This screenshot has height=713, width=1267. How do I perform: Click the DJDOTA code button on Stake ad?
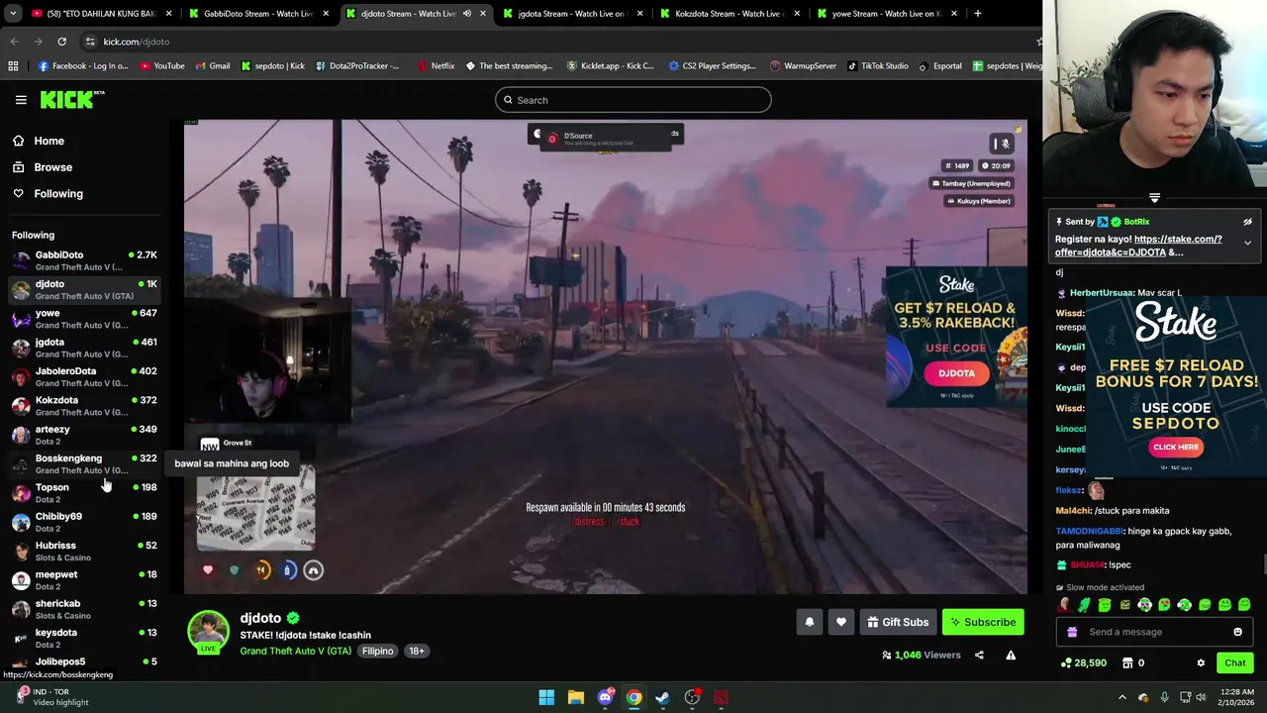point(956,373)
